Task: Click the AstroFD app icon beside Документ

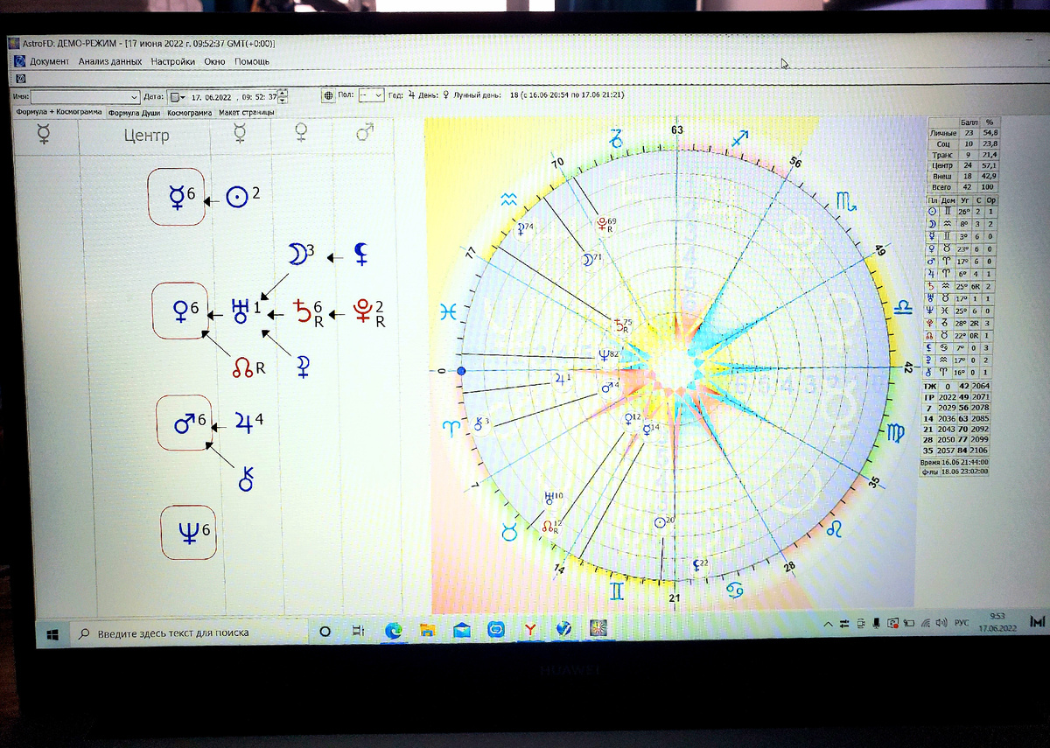Action: click(21, 61)
